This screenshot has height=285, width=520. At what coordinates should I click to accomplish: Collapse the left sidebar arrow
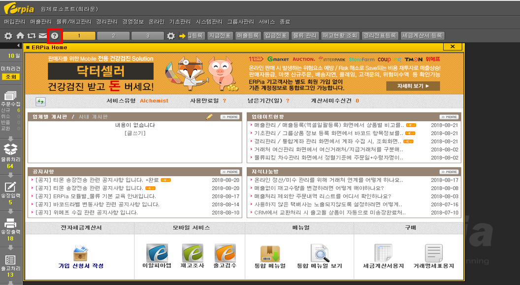(18, 45)
